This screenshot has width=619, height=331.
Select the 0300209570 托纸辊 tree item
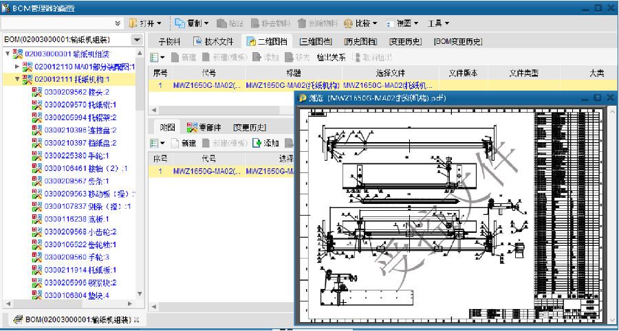pos(80,105)
